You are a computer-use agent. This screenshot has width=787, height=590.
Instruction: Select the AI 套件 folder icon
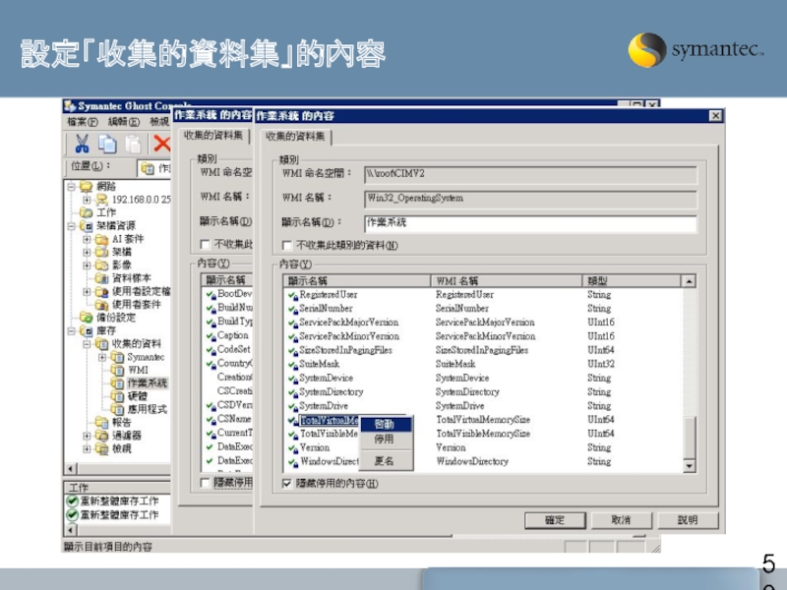click(x=101, y=239)
